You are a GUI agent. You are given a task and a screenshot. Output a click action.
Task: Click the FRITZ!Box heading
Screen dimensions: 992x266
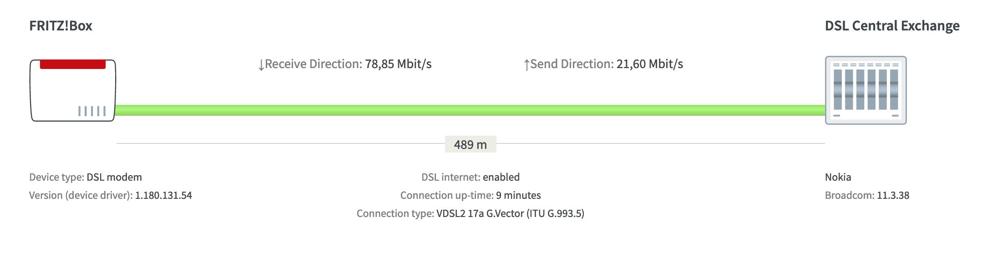61,26
